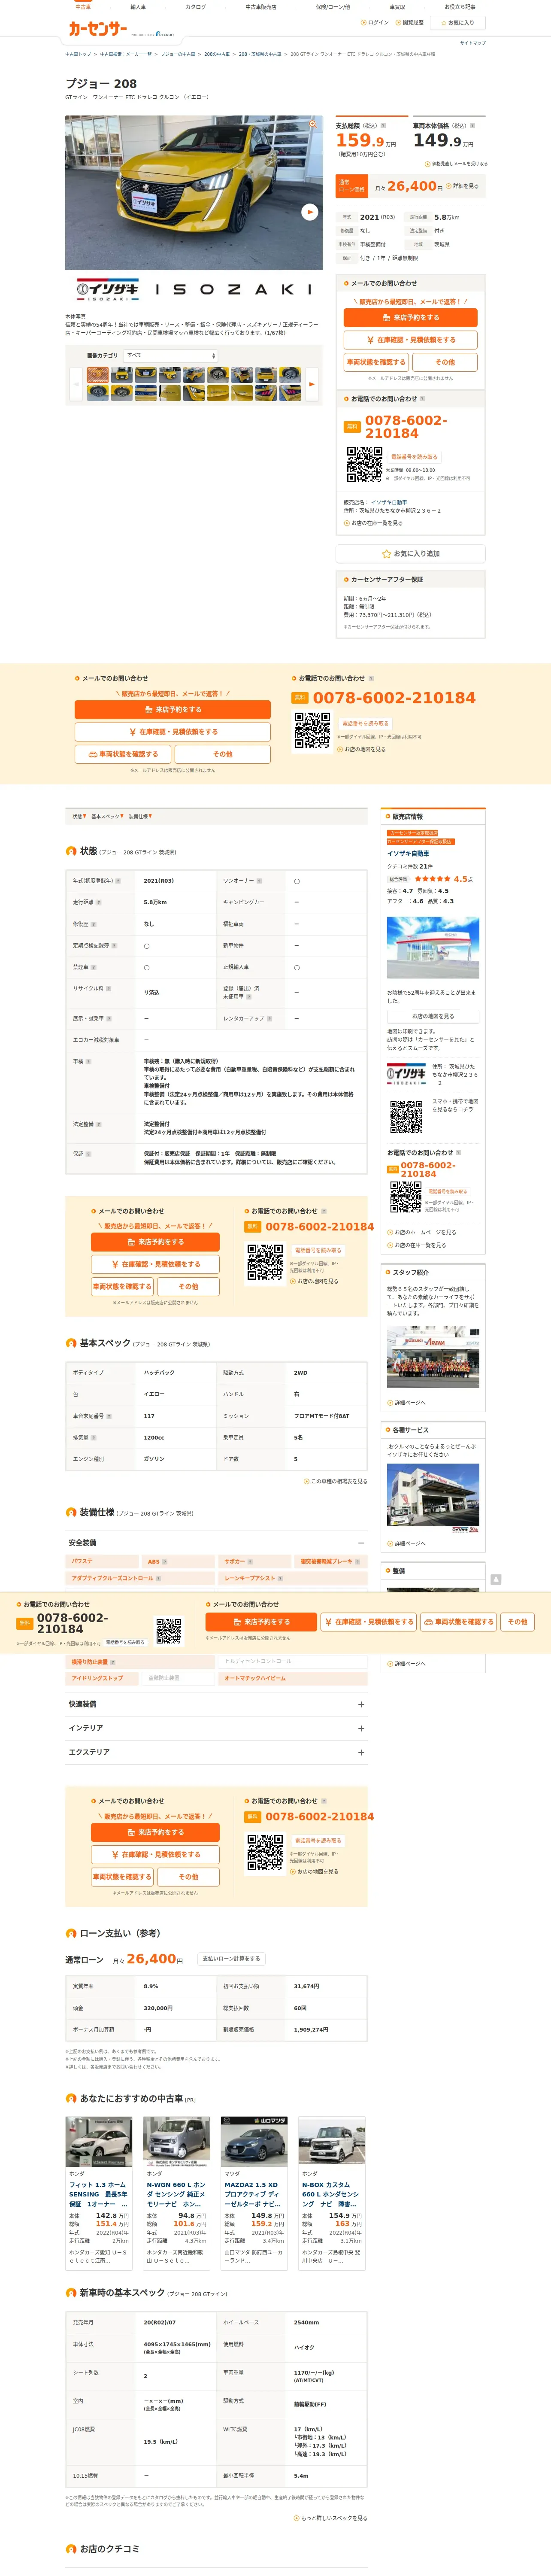
Task: Go to 中古車トップ breadcrumb
Action: pyautogui.click(x=78, y=54)
